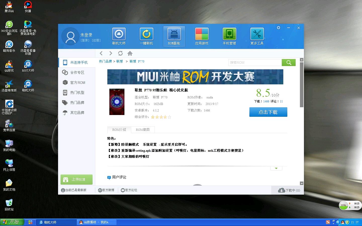
Task: Click the 搜索ROM search field
Action: click(255, 63)
